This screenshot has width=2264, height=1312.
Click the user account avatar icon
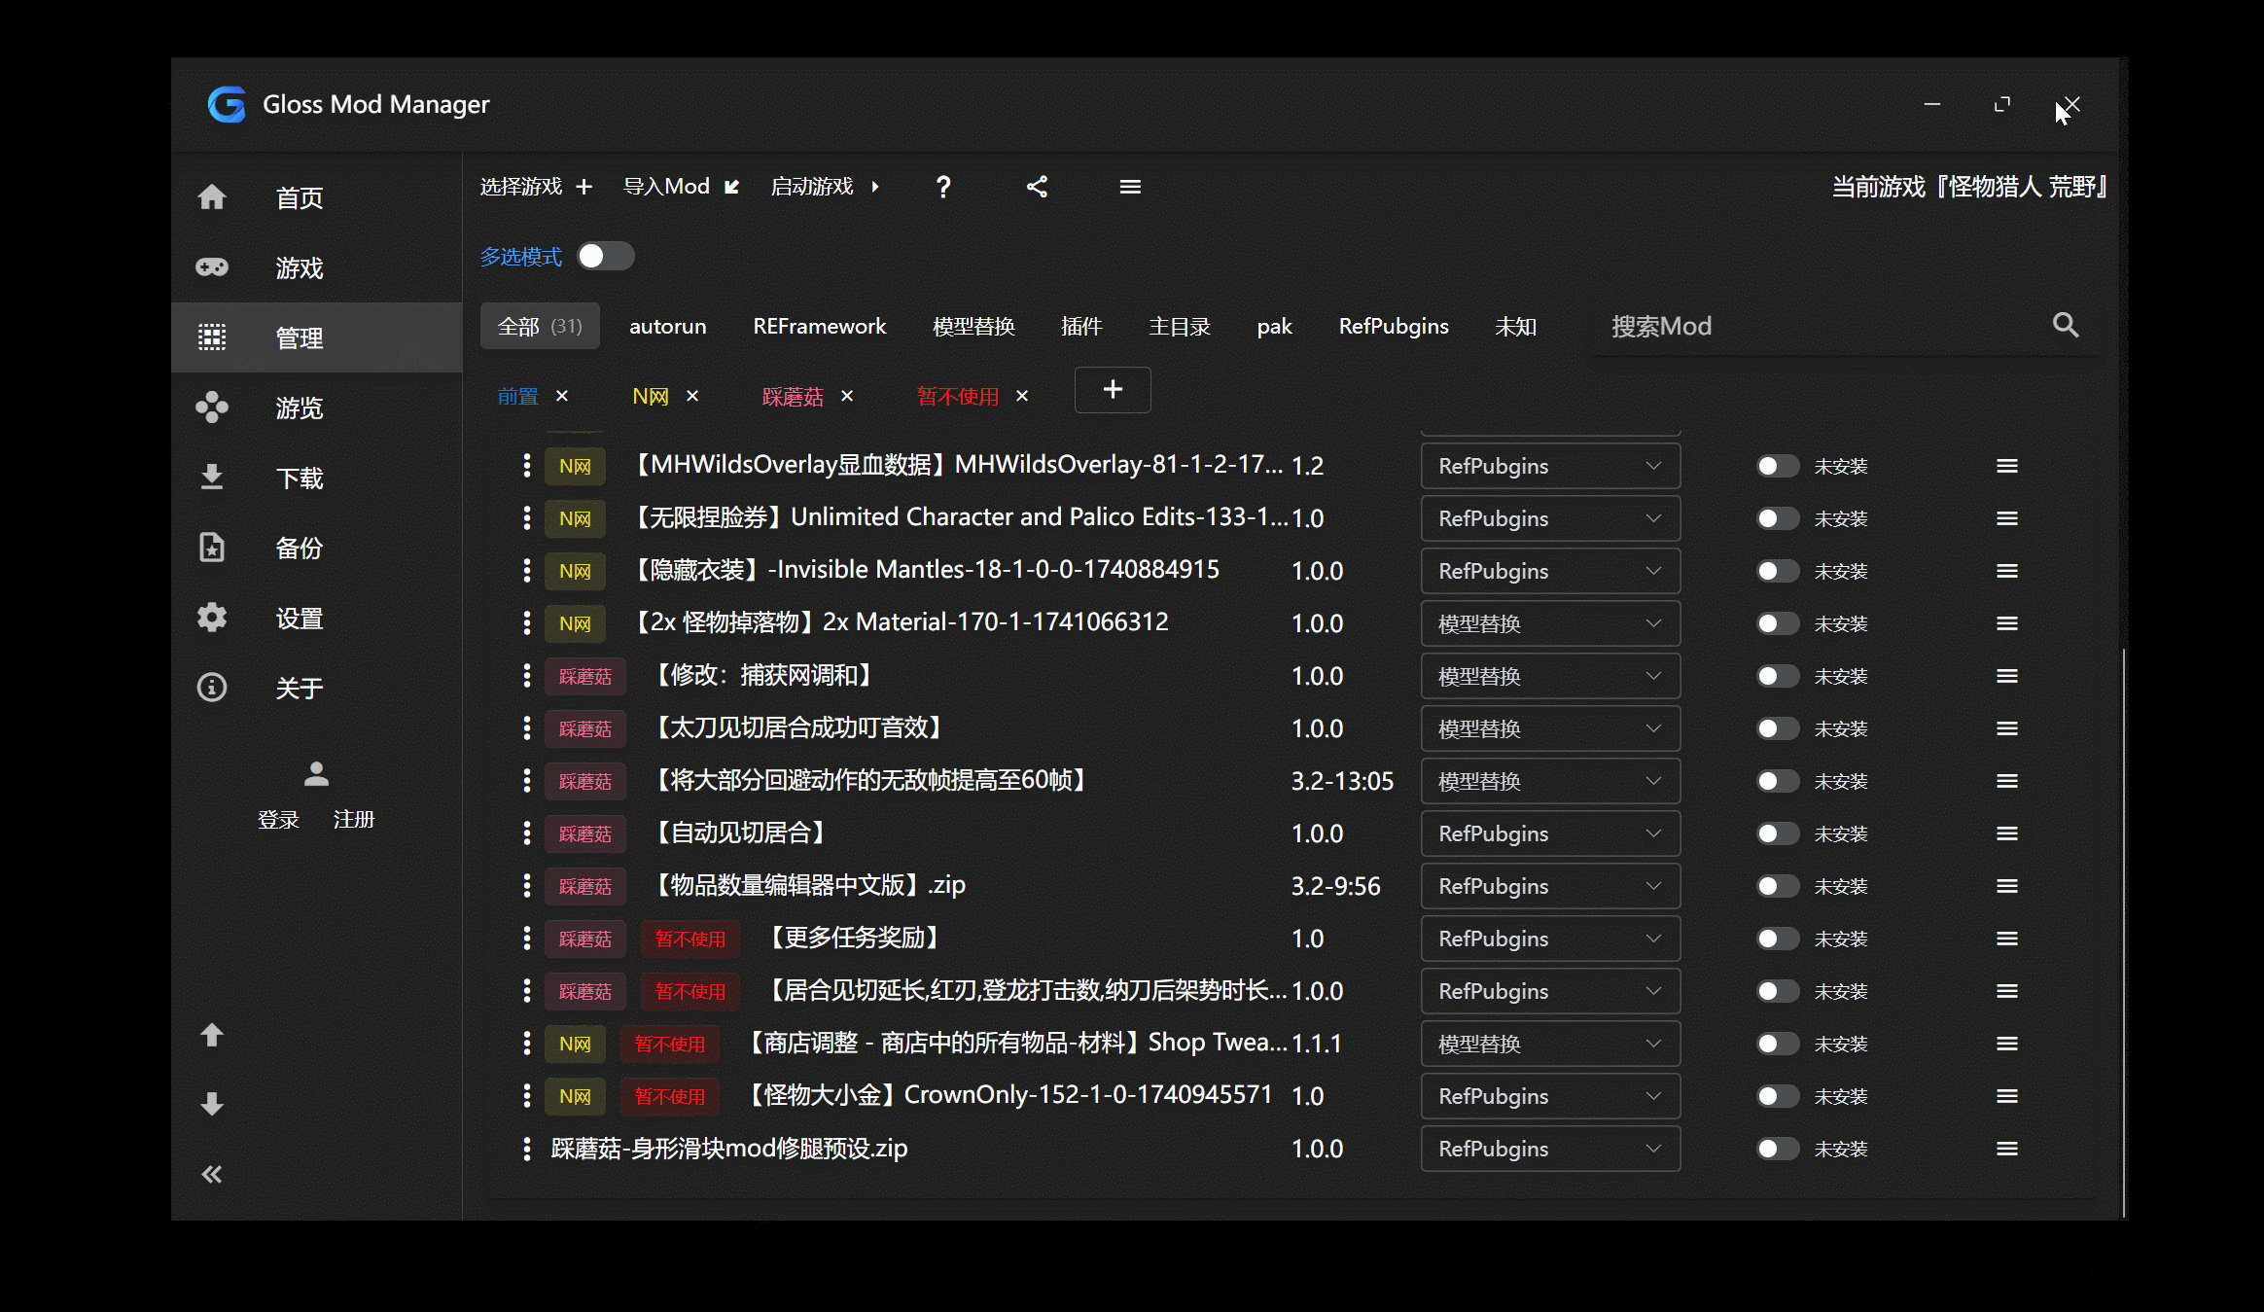click(x=316, y=774)
